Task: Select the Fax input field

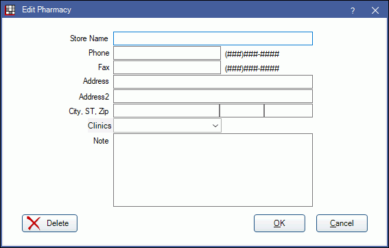Action: click(167, 67)
